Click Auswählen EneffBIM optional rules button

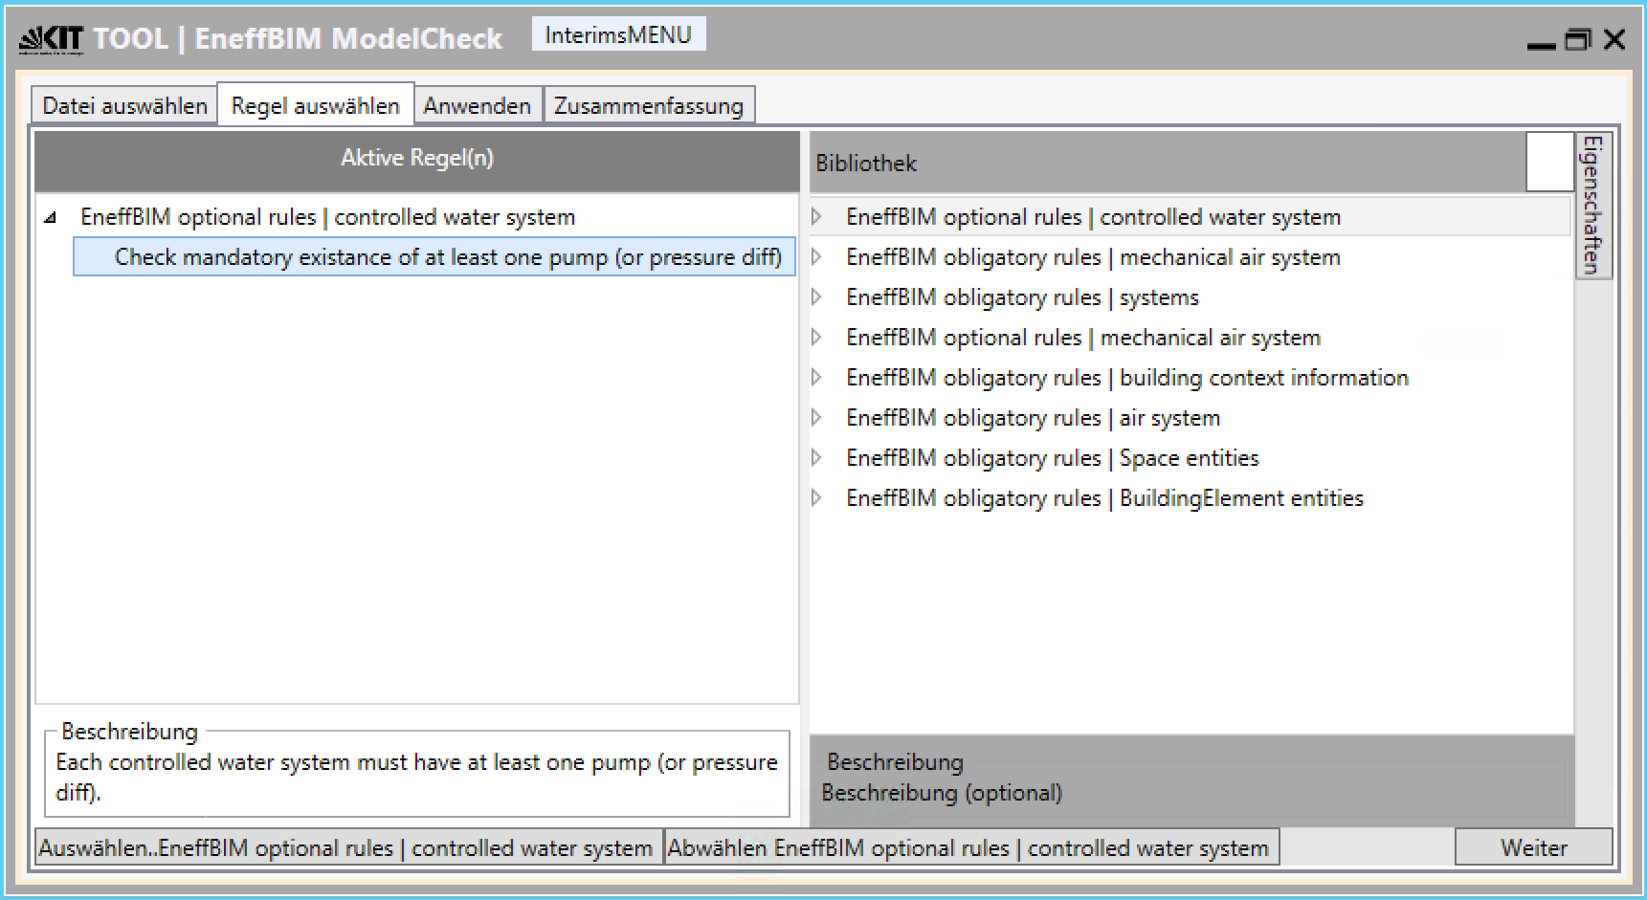coord(348,847)
